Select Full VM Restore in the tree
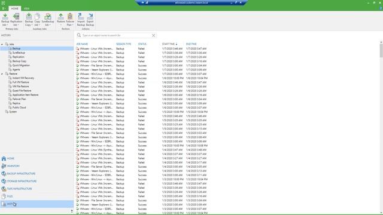Screen dimensions: 383x215 click(x=20, y=82)
